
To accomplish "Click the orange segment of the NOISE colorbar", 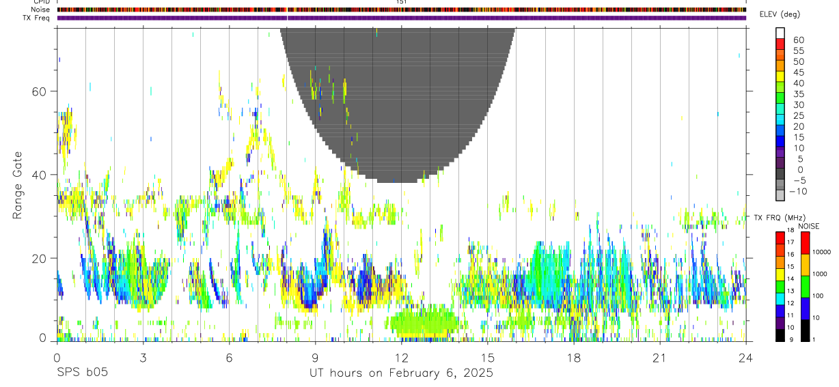I will 805,265.
